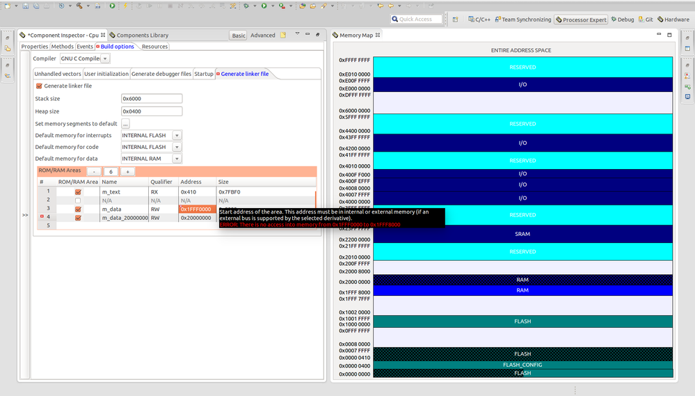Click the Run External Tools toolbar icon
Image resolution: width=695 pixels, height=396 pixels.
pos(282,6)
